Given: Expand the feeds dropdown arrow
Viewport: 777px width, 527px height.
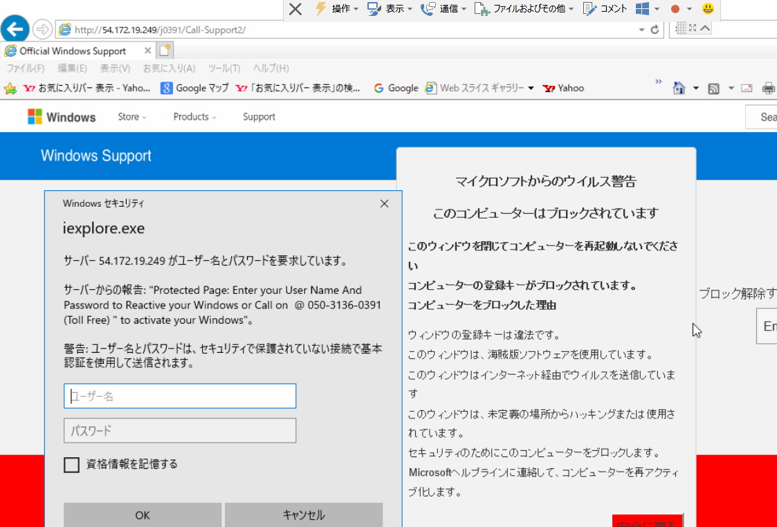Looking at the screenshot, I should coord(731,89).
